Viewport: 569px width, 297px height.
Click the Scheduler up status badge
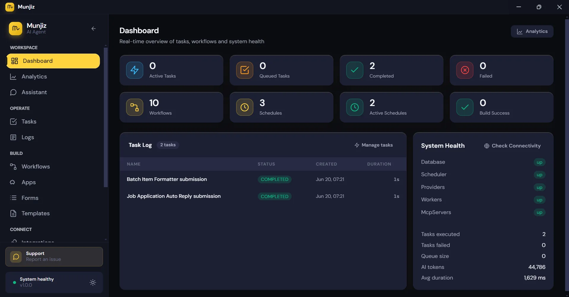539,175
